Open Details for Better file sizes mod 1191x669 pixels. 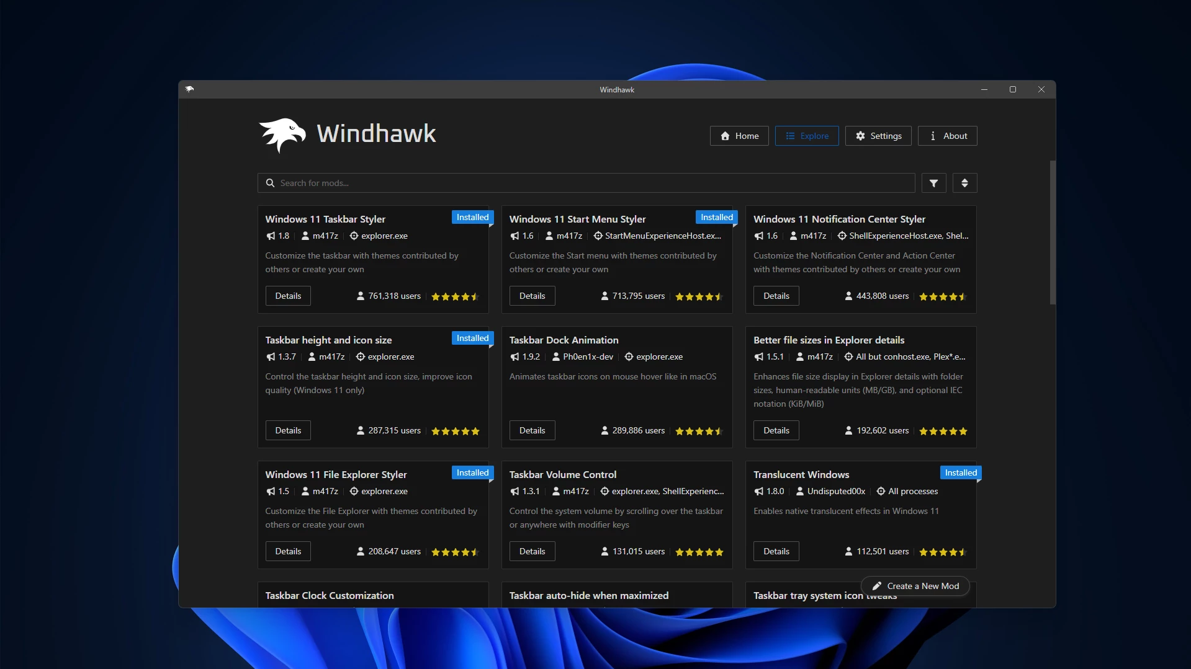click(776, 430)
